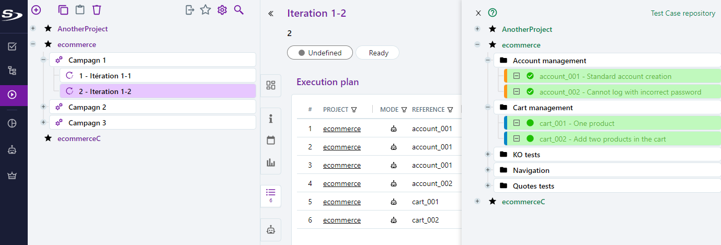This screenshot has height=245, width=721.
Task: Click the paste clipboard icon
Action: pyautogui.click(x=80, y=10)
